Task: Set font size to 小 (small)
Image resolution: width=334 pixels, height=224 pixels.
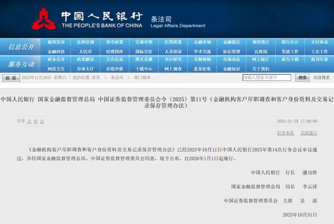Action: [x=42, y=121]
